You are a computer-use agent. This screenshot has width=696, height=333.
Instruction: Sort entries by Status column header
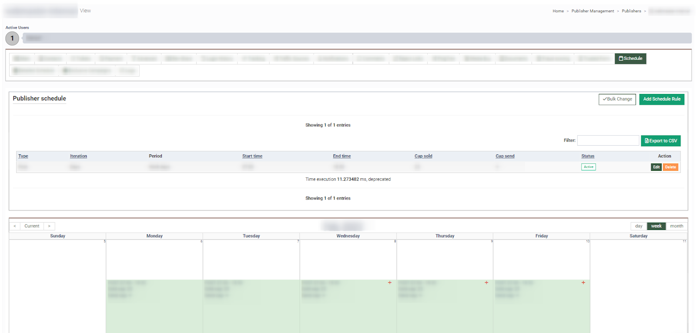pyautogui.click(x=588, y=156)
